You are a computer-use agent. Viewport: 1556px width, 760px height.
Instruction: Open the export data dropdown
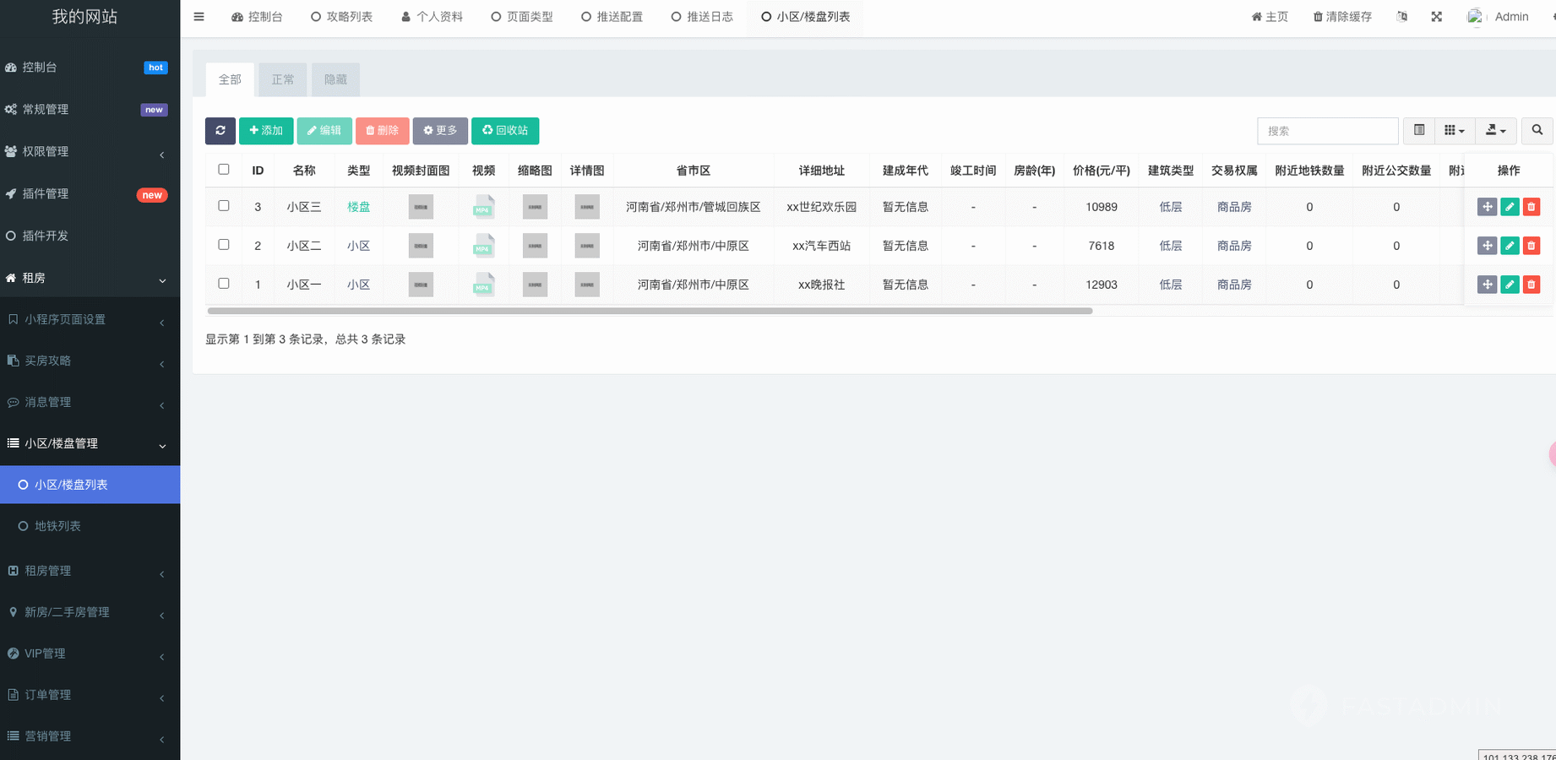pos(1495,131)
